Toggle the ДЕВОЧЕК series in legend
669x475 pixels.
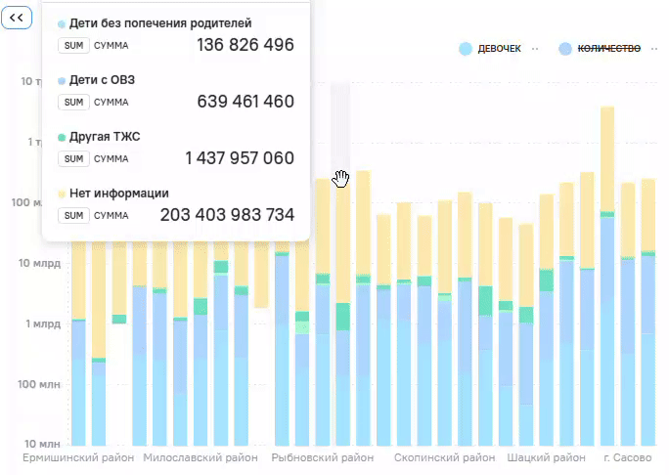coord(499,49)
